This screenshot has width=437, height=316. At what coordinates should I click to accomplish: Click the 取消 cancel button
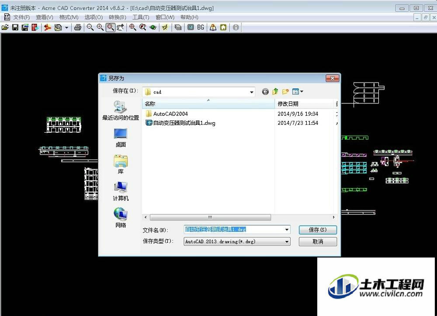point(318,241)
